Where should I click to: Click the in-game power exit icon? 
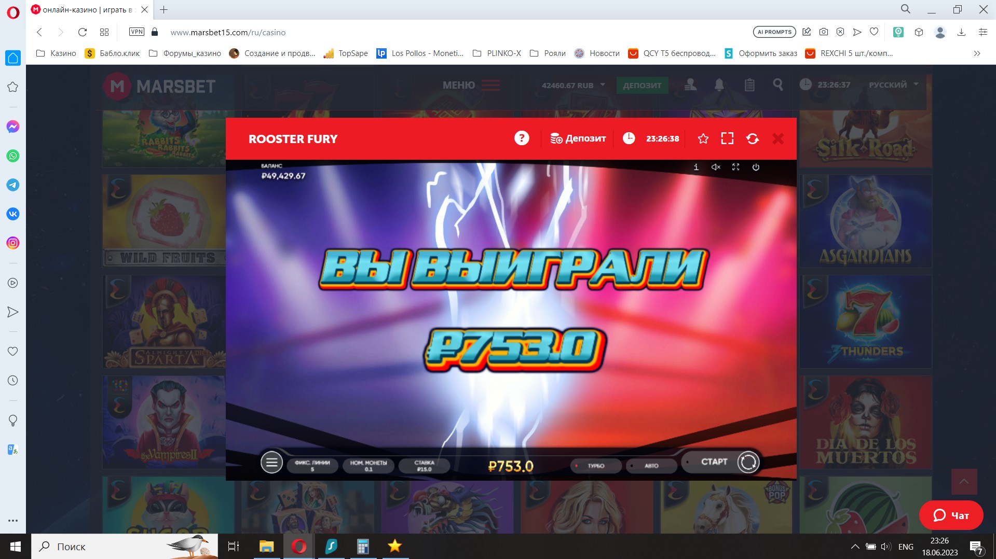click(756, 167)
